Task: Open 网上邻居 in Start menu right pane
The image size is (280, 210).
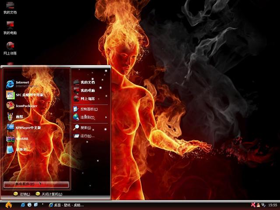Action: click(x=84, y=98)
